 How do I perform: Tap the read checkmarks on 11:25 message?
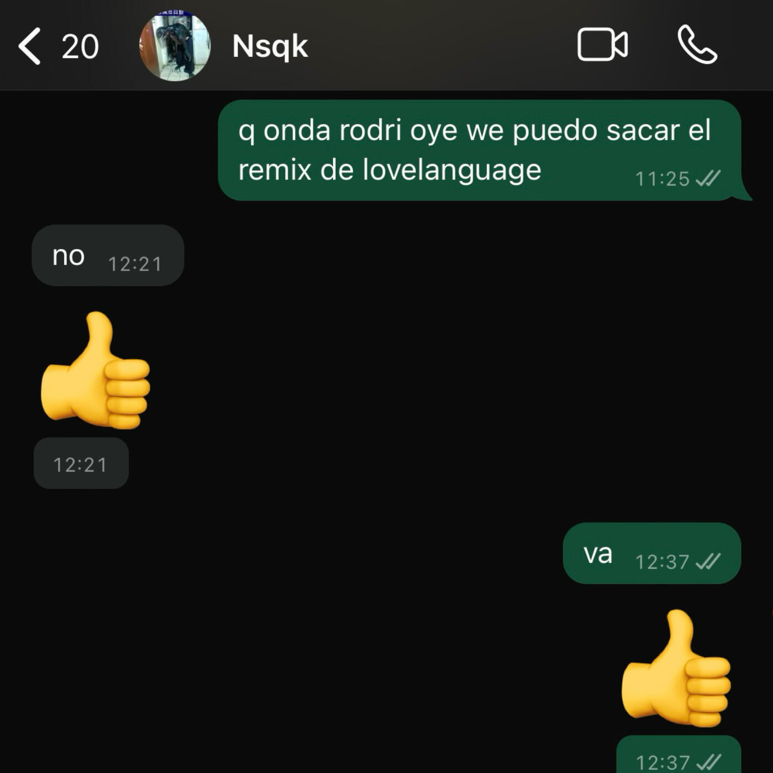pos(708,178)
